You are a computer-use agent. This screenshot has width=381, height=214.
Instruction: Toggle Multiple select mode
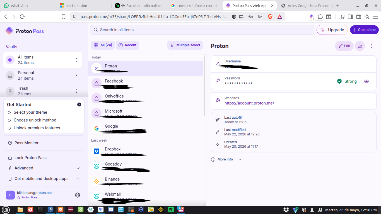185,45
